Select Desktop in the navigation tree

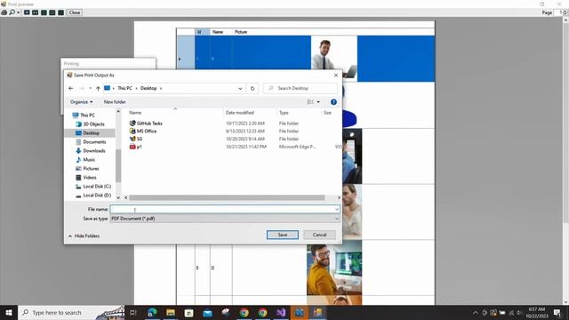pos(91,133)
